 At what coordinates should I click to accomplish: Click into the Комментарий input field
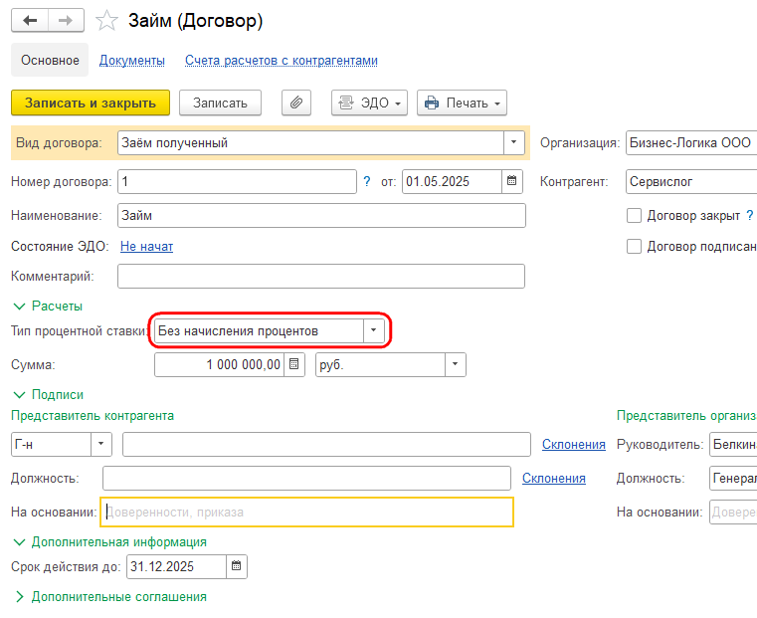(321, 277)
